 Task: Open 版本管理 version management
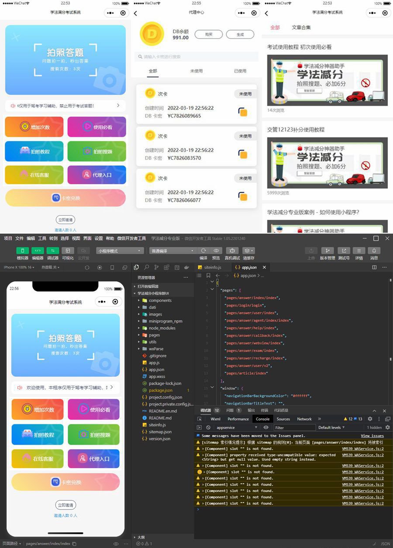click(327, 251)
